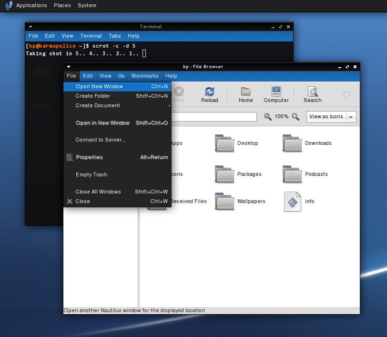Screen dimensions: 387x337
Task: Select the Podcasts folder icon
Action: [292, 174]
